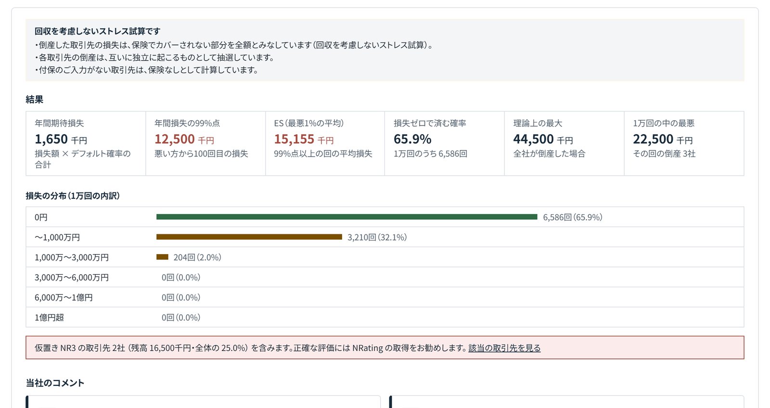Select the 1億円超 row label

coord(49,318)
